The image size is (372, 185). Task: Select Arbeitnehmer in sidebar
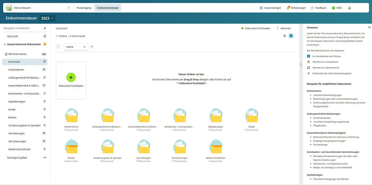25,70
